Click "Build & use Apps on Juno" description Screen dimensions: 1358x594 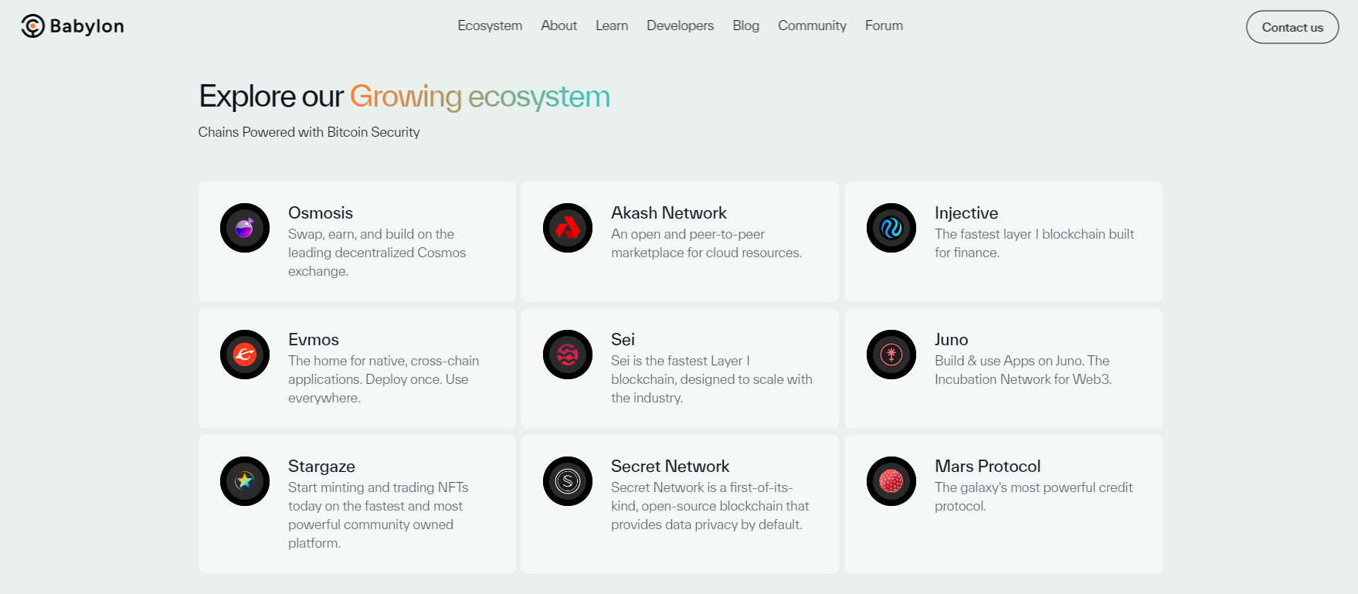point(1024,370)
